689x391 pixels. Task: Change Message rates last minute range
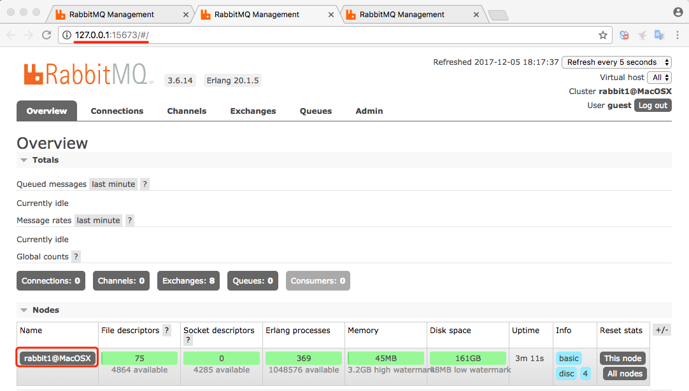coord(99,220)
